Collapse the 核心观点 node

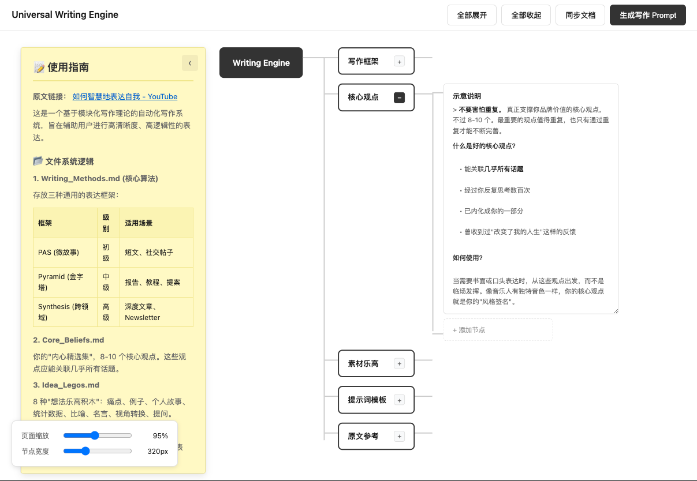[399, 97]
